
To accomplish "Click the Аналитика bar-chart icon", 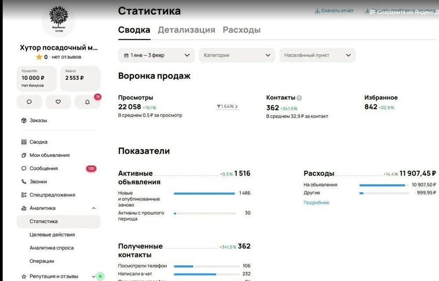I will click(x=24, y=208).
